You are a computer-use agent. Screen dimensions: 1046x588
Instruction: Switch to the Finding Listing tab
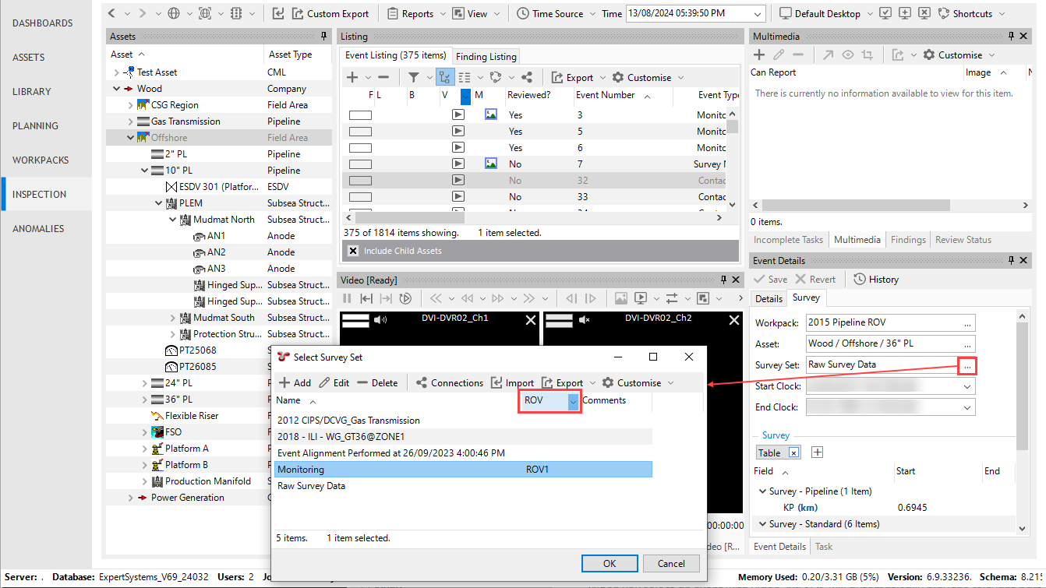click(486, 56)
